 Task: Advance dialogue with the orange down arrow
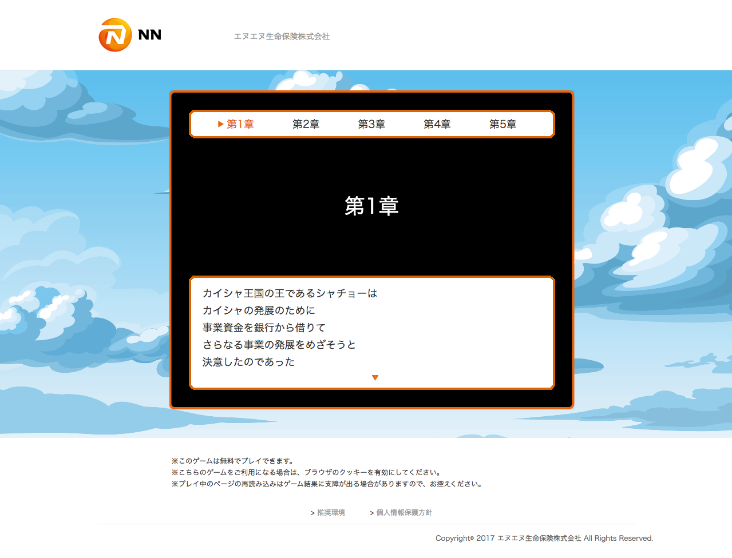[375, 377]
